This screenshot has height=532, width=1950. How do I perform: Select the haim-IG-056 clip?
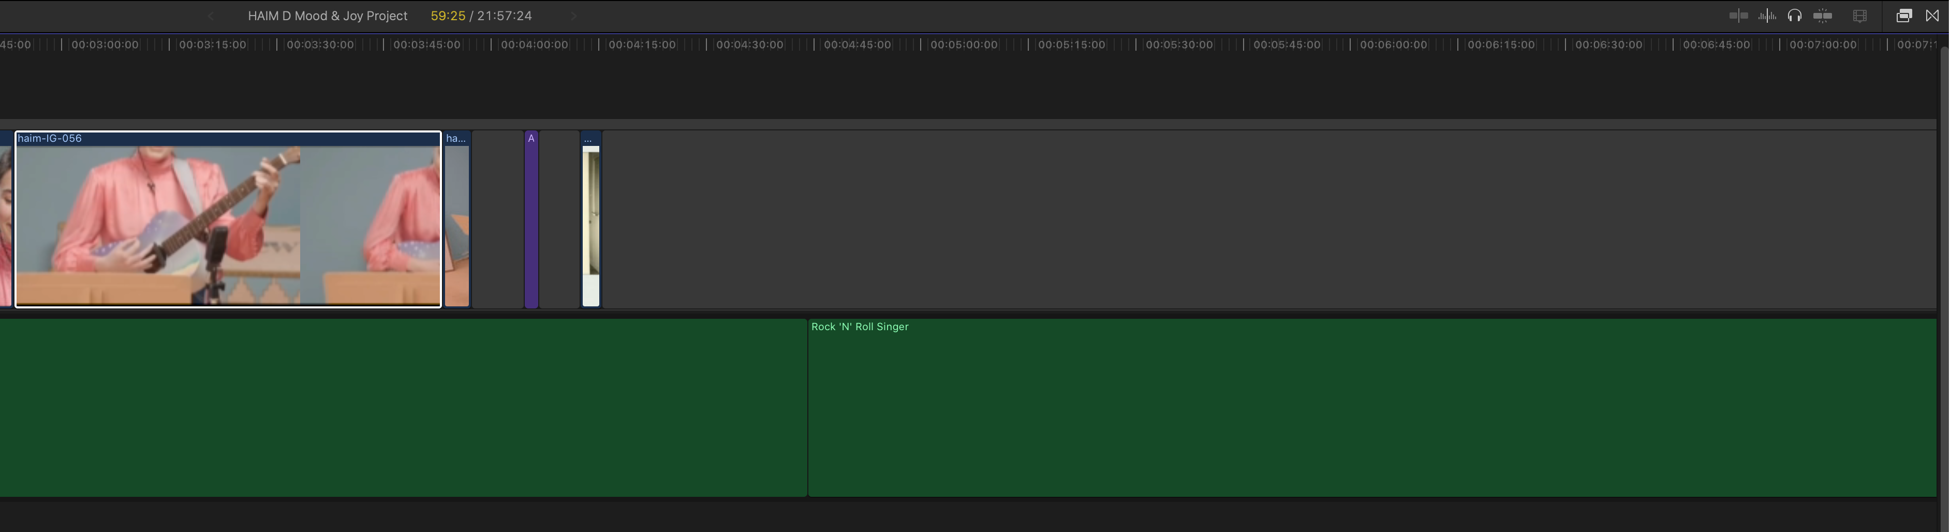(228, 219)
